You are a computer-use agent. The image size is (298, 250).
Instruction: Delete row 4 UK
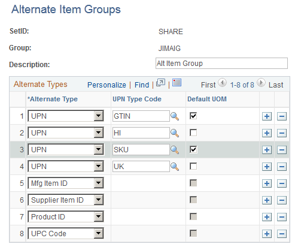[282, 167]
